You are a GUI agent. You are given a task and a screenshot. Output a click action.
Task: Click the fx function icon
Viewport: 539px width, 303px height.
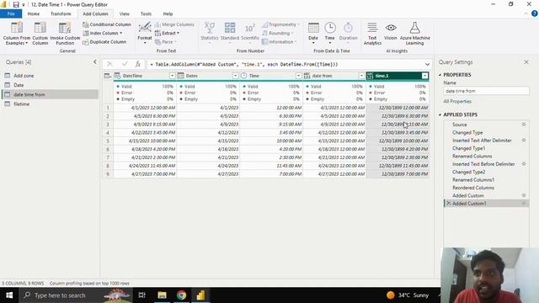138,64
